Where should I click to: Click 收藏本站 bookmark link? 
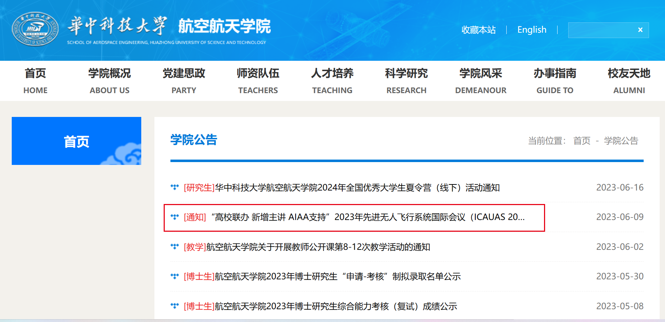(479, 30)
